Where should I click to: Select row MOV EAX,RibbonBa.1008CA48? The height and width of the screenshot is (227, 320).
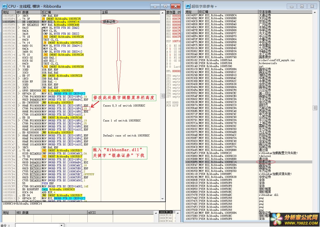(81, 25)
